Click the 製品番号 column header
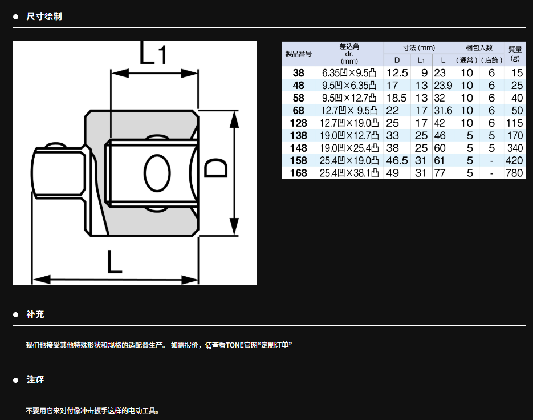This screenshot has height=420, width=533. [x=298, y=54]
